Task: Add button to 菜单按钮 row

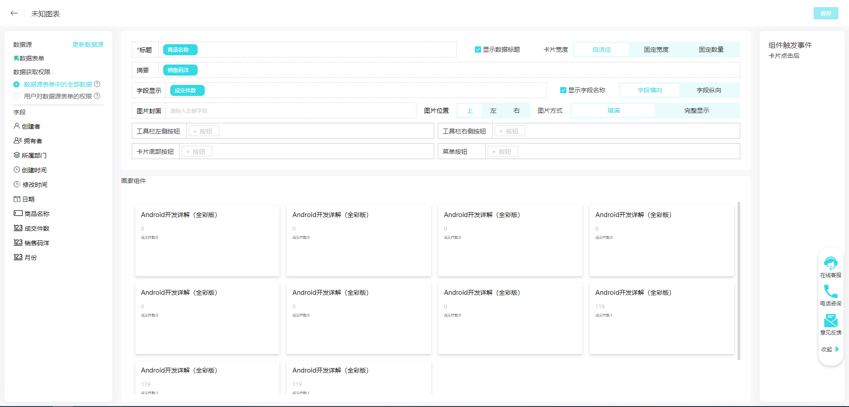Action: (x=503, y=152)
